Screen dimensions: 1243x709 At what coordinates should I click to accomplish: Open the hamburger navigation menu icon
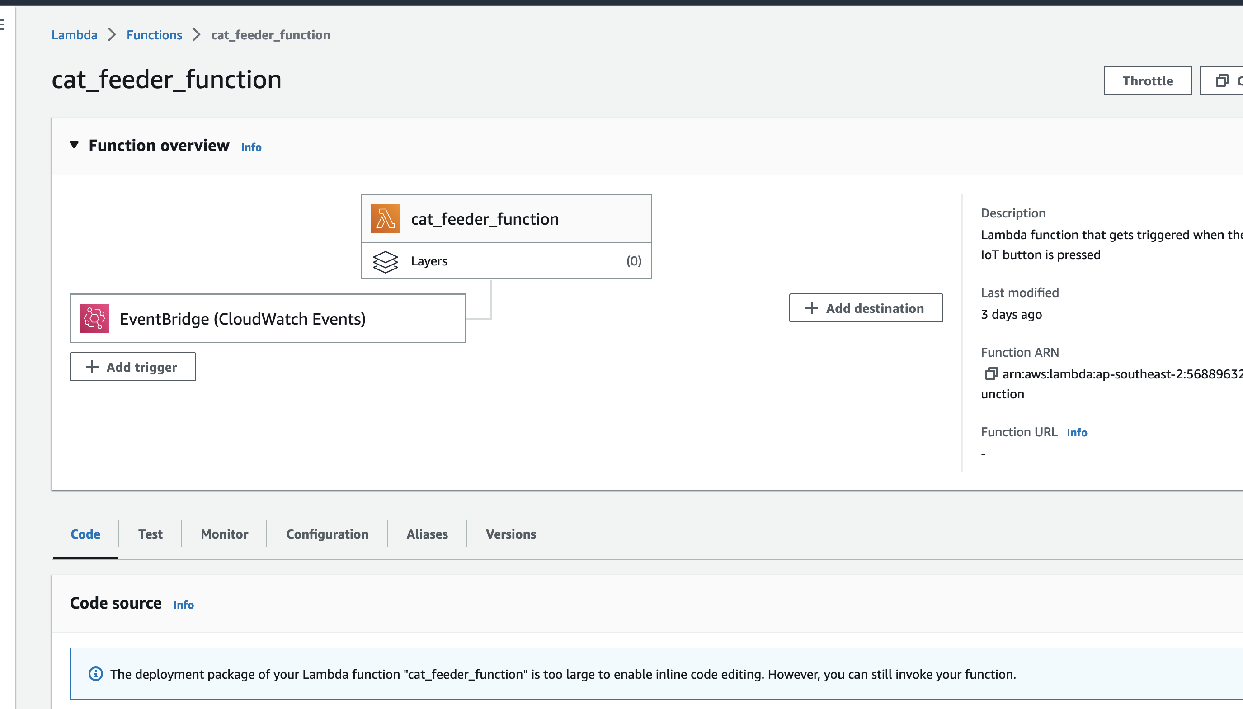click(x=2, y=24)
